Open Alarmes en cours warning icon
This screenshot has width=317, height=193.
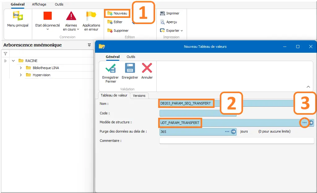point(71,16)
